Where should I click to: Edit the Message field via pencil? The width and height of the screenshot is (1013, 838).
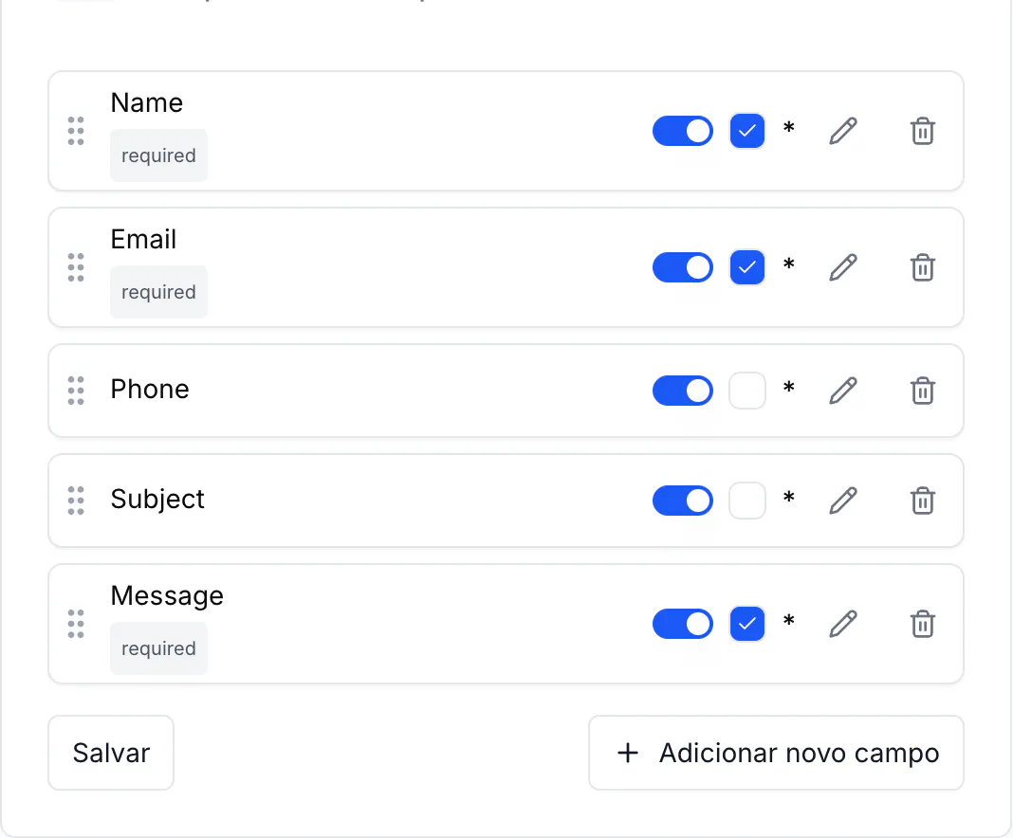pyautogui.click(x=843, y=624)
